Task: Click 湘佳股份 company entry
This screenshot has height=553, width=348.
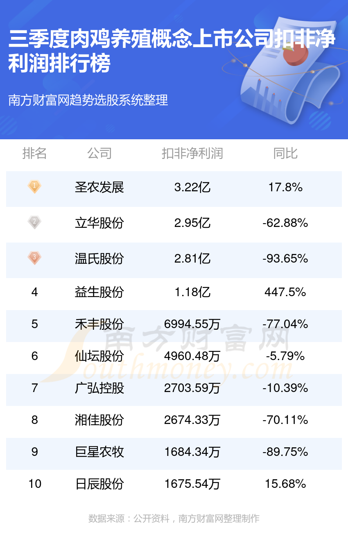Action: click(x=99, y=420)
